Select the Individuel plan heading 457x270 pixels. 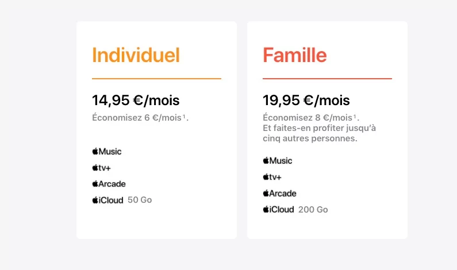coord(136,55)
